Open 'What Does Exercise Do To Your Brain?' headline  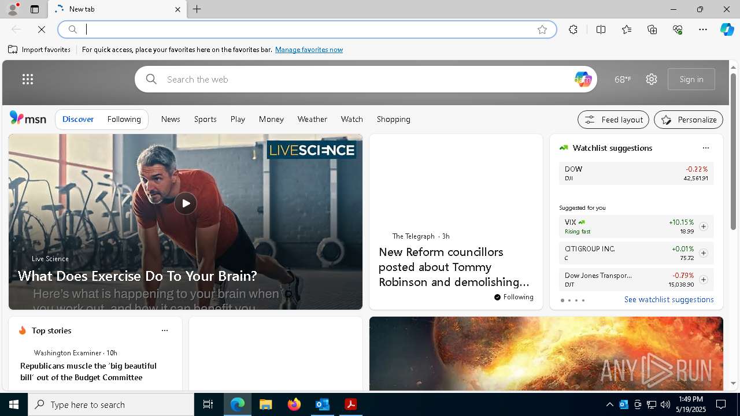(x=138, y=276)
